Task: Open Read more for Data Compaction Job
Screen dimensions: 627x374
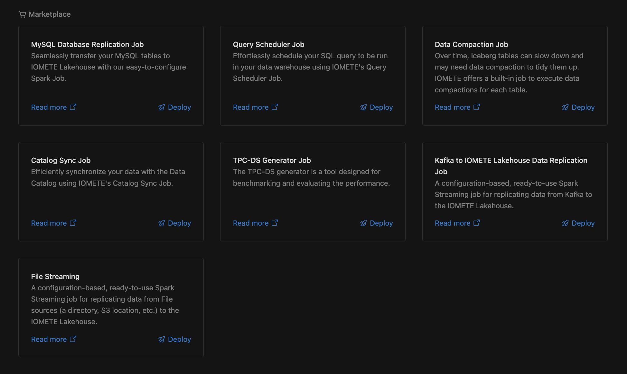Action: point(457,107)
